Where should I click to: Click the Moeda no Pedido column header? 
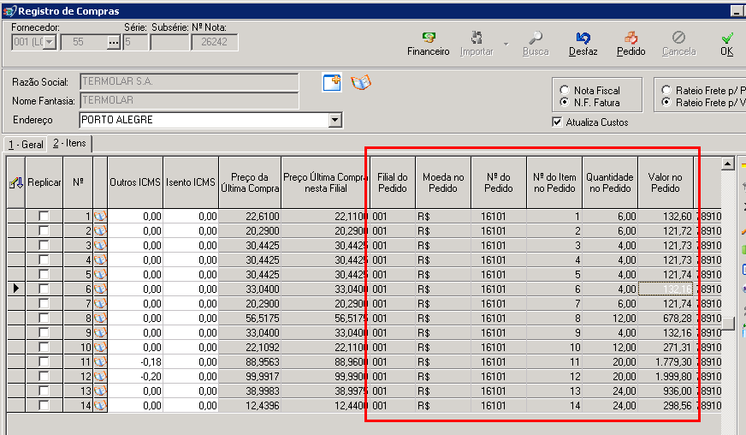point(443,182)
